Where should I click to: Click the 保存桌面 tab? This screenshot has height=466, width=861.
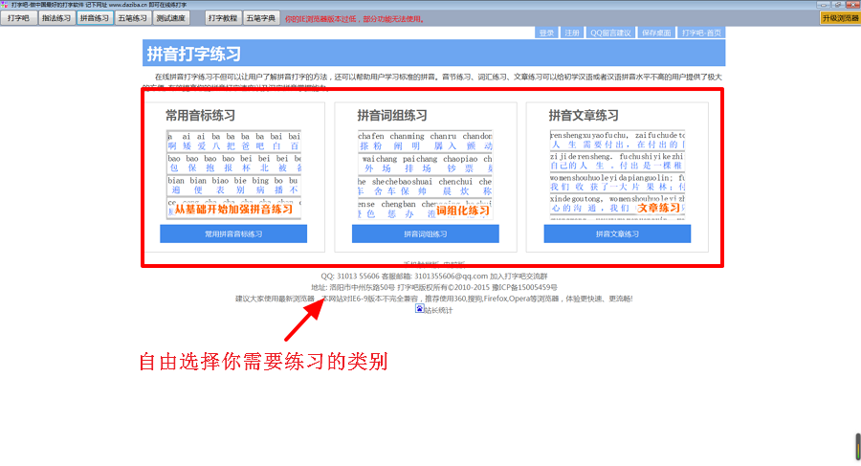(656, 33)
